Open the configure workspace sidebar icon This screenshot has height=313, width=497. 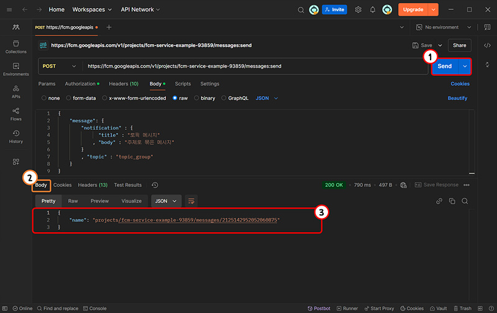16,162
